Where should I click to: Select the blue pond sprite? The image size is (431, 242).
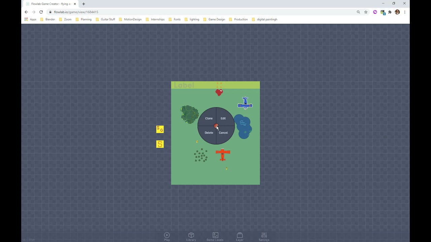tap(243, 126)
